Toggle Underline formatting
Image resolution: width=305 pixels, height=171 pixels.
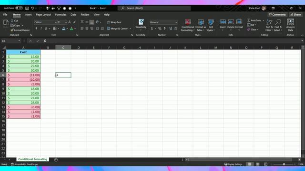46,28
